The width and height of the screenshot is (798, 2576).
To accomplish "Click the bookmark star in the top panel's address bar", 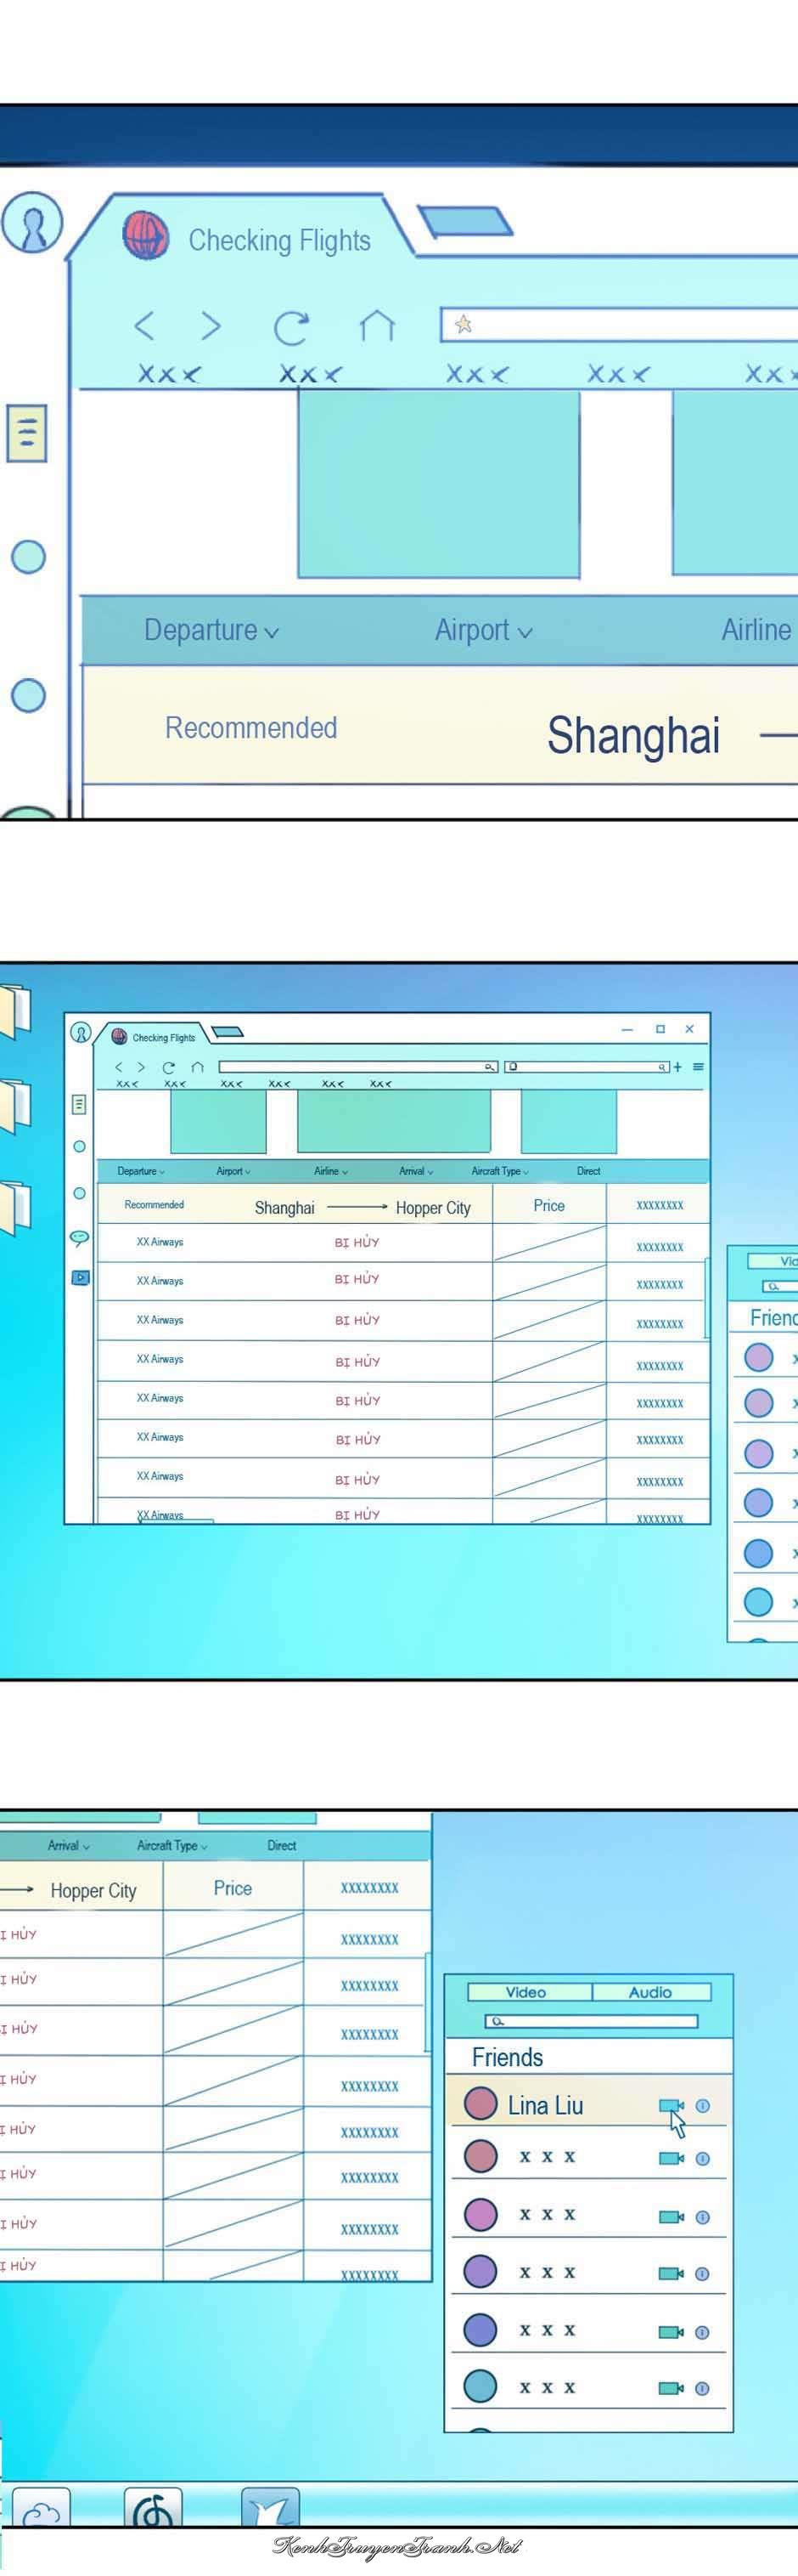I will (464, 324).
